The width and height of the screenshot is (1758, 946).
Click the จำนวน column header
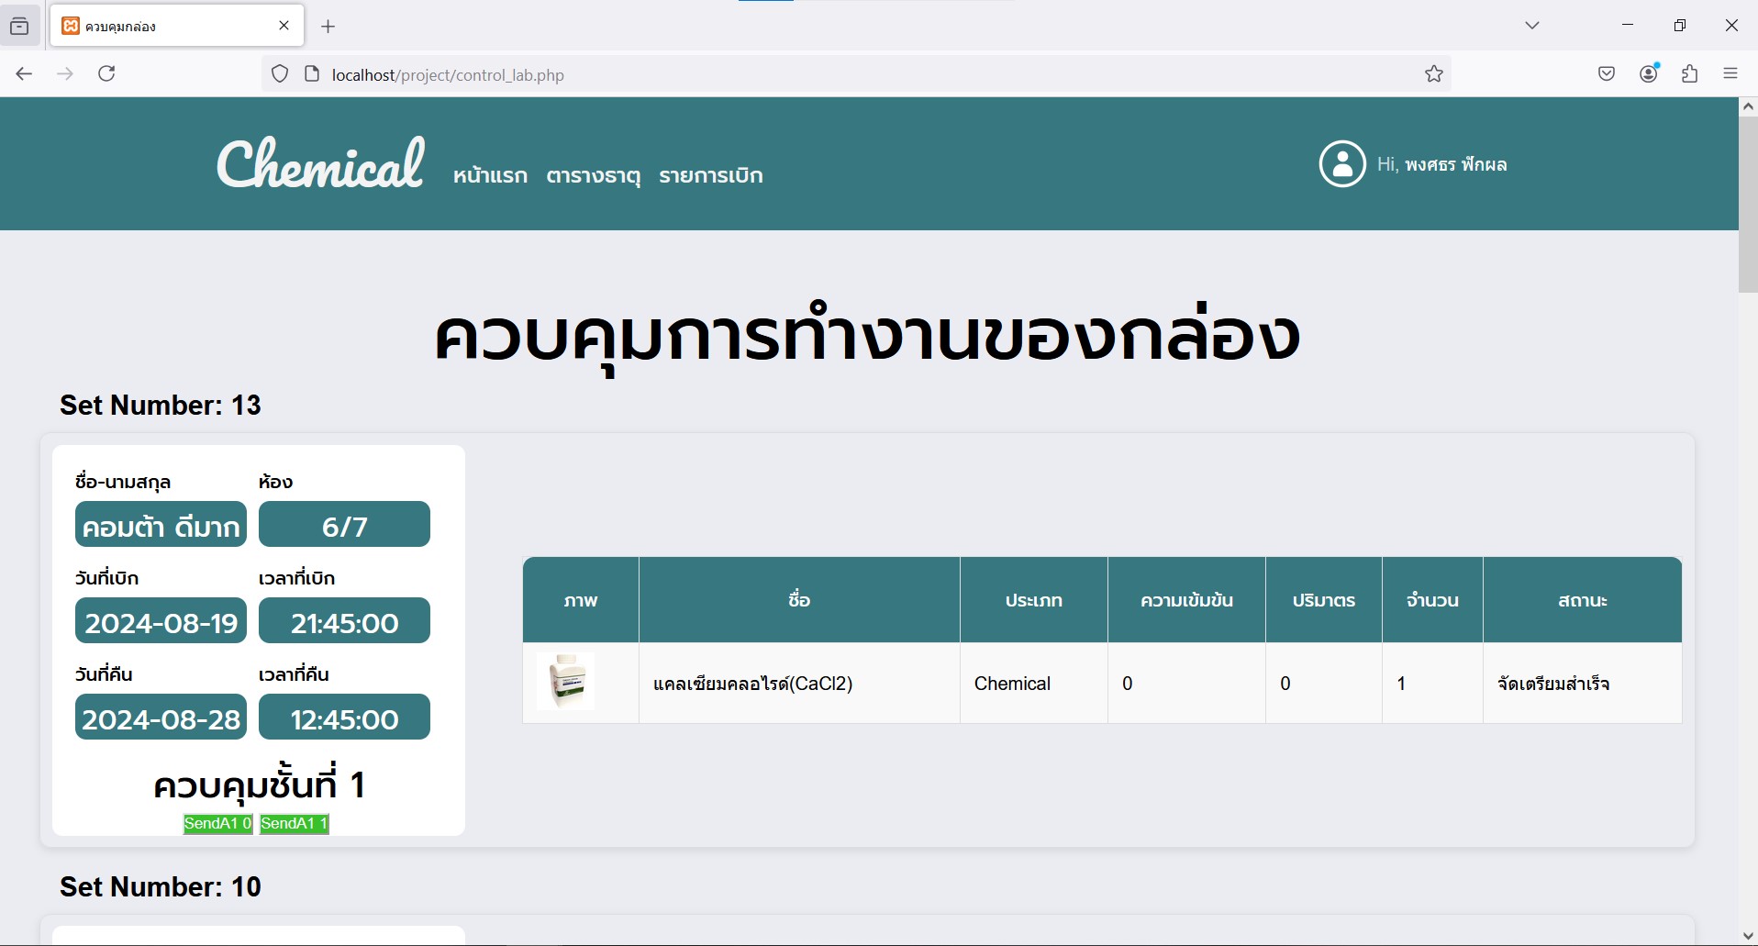(x=1432, y=600)
